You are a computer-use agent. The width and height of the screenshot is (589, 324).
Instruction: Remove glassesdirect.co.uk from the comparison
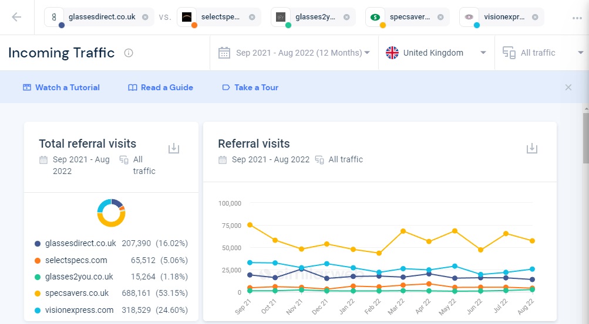(145, 17)
